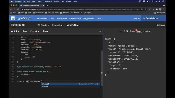Open the TS Config dropdown
Image resolution: width=175 pixels, height=98 pixels.
click(43, 25)
